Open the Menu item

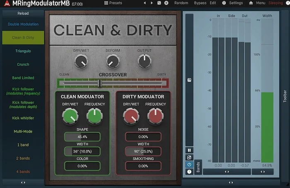(261, 3)
